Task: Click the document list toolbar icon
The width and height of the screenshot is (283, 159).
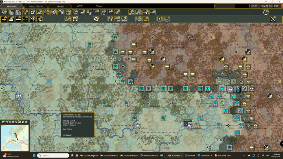Action: [x=139, y=19]
